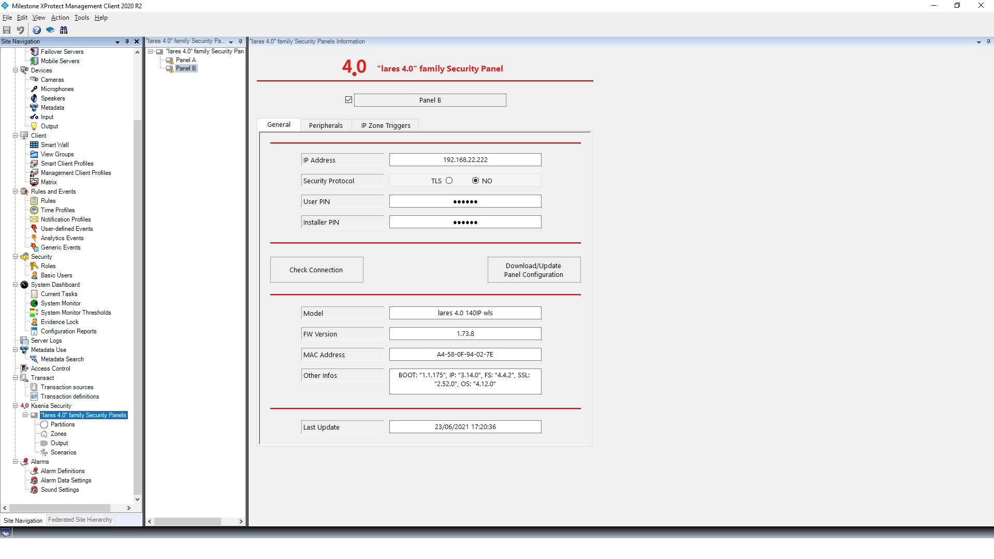Open the Edit menu
Viewport: 994px width, 559px height.
(x=22, y=18)
